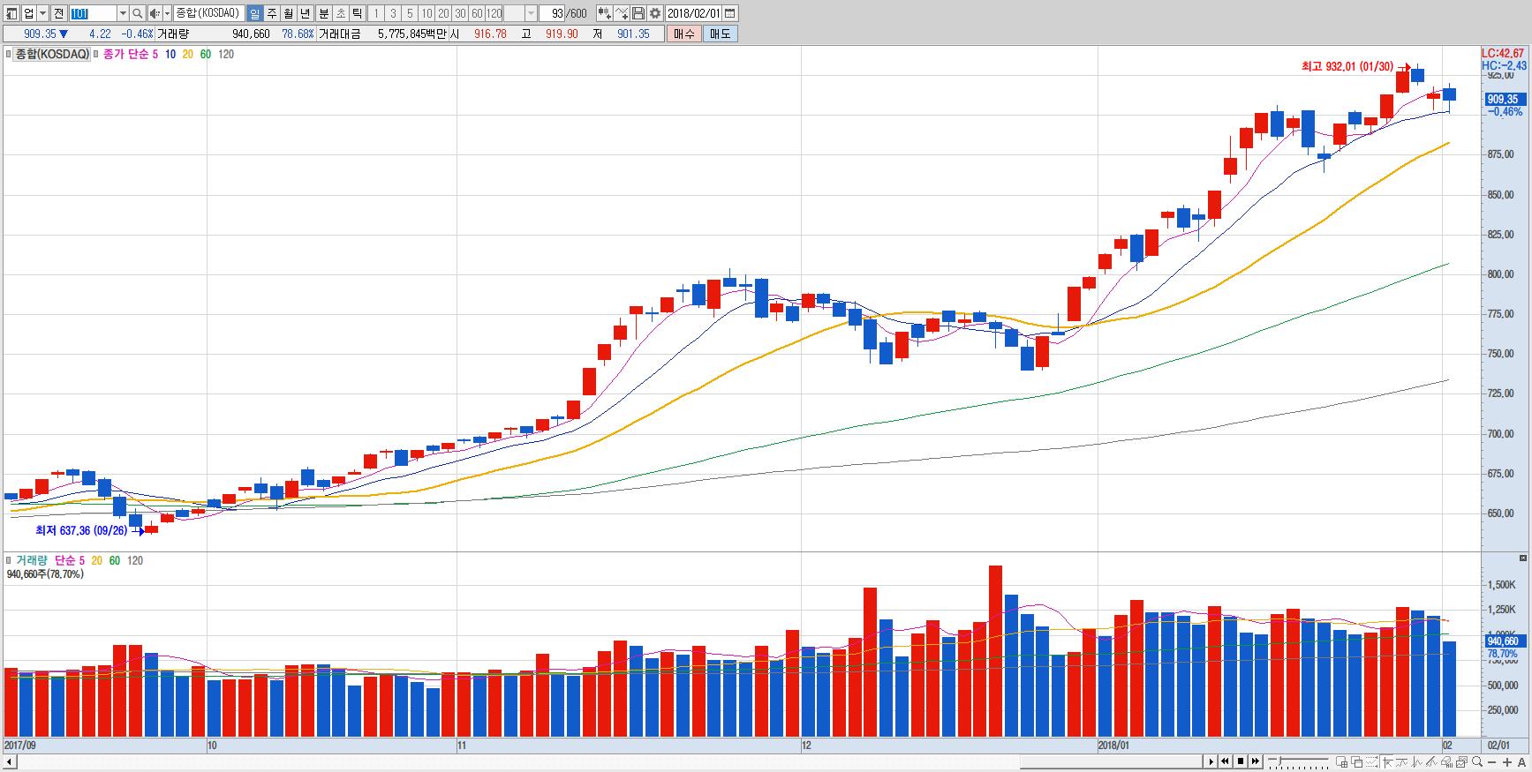The height and width of the screenshot is (772, 1532).
Task: Click the 매수 buy button
Action: [x=684, y=34]
